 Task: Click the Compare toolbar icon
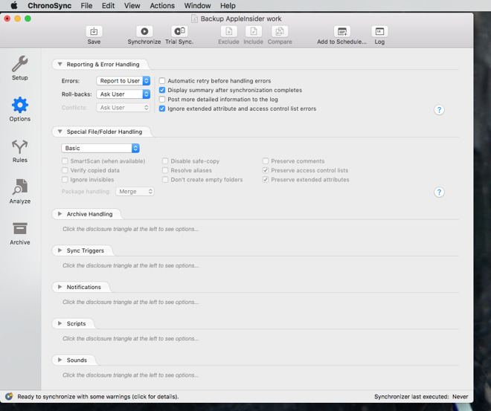coord(280,32)
